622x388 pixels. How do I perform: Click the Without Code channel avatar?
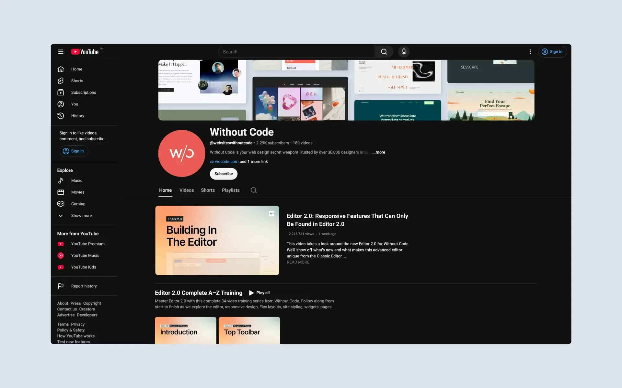pyautogui.click(x=181, y=153)
